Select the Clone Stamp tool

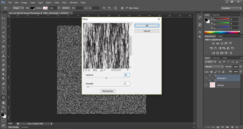point(3,56)
